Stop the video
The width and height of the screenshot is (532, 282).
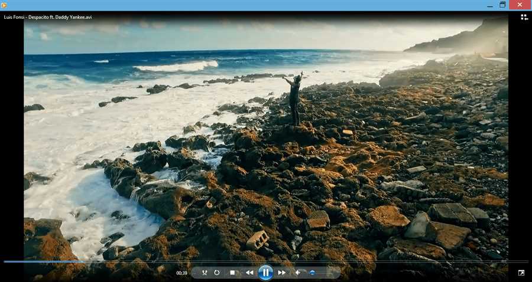[x=232, y=273]
